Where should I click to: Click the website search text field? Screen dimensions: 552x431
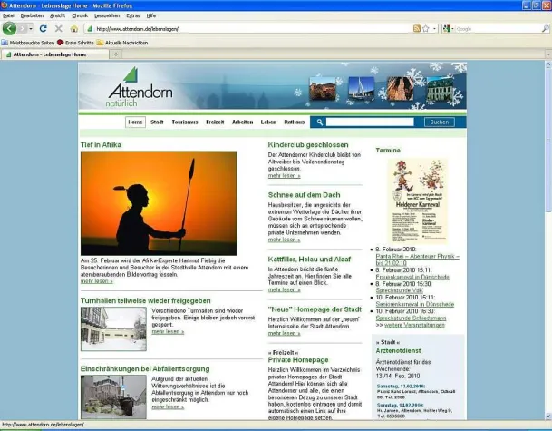click(370, 122)
